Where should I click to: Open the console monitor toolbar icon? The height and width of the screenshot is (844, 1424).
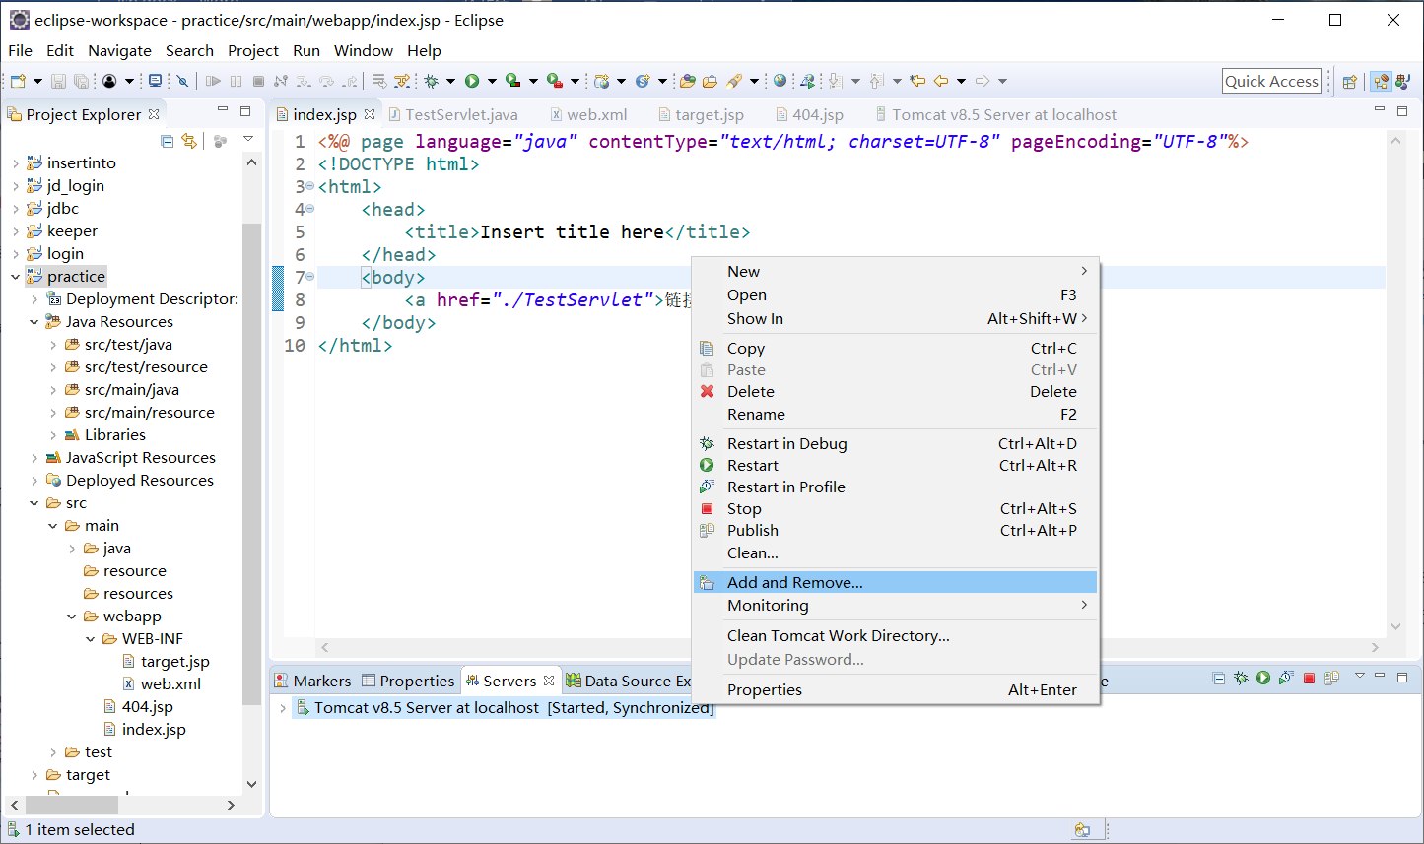coord(155,81)
